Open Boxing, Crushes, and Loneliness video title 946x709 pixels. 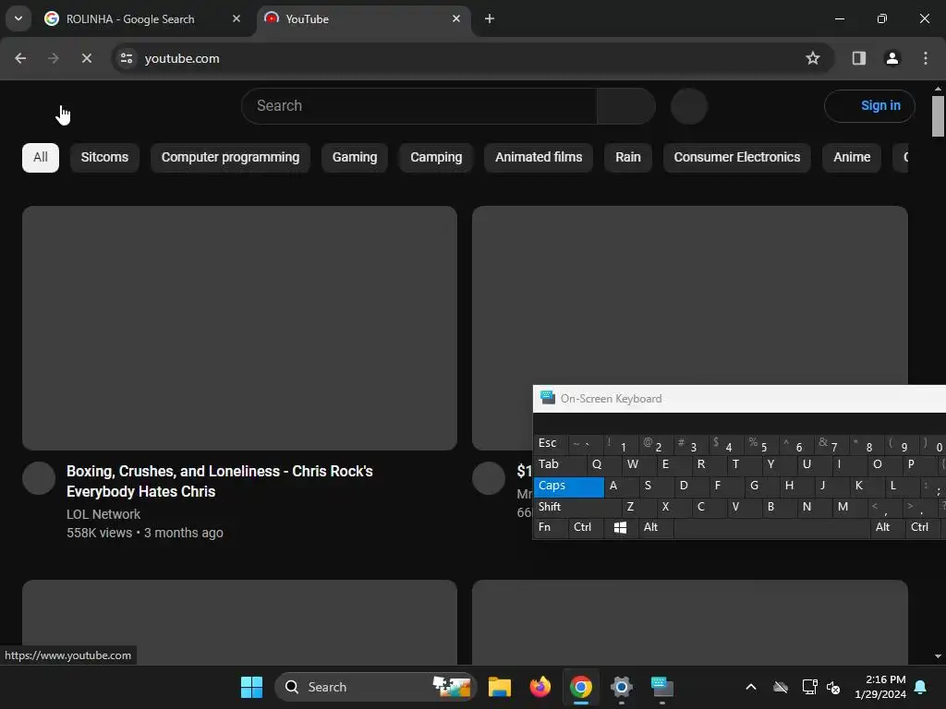click(220, 481)
